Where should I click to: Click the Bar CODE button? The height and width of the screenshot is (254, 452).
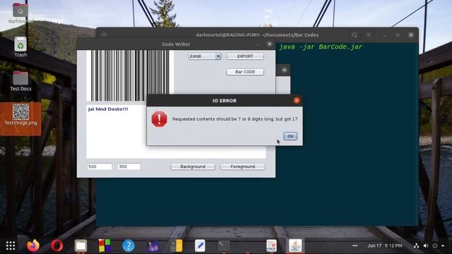click(245, 72)
